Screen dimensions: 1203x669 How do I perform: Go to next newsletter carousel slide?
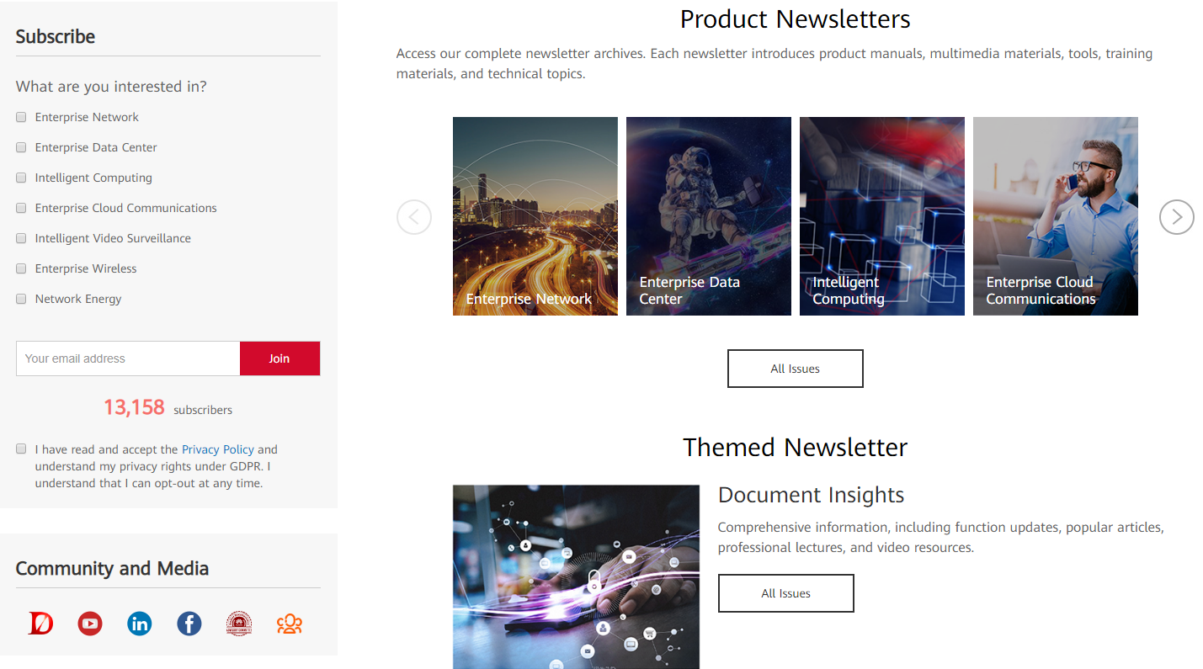[1177, 217]
